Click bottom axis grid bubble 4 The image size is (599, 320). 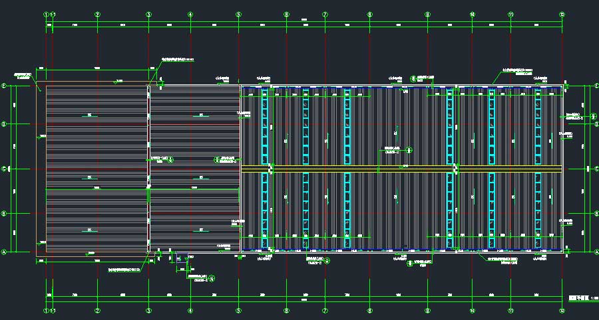coord(190,310)
